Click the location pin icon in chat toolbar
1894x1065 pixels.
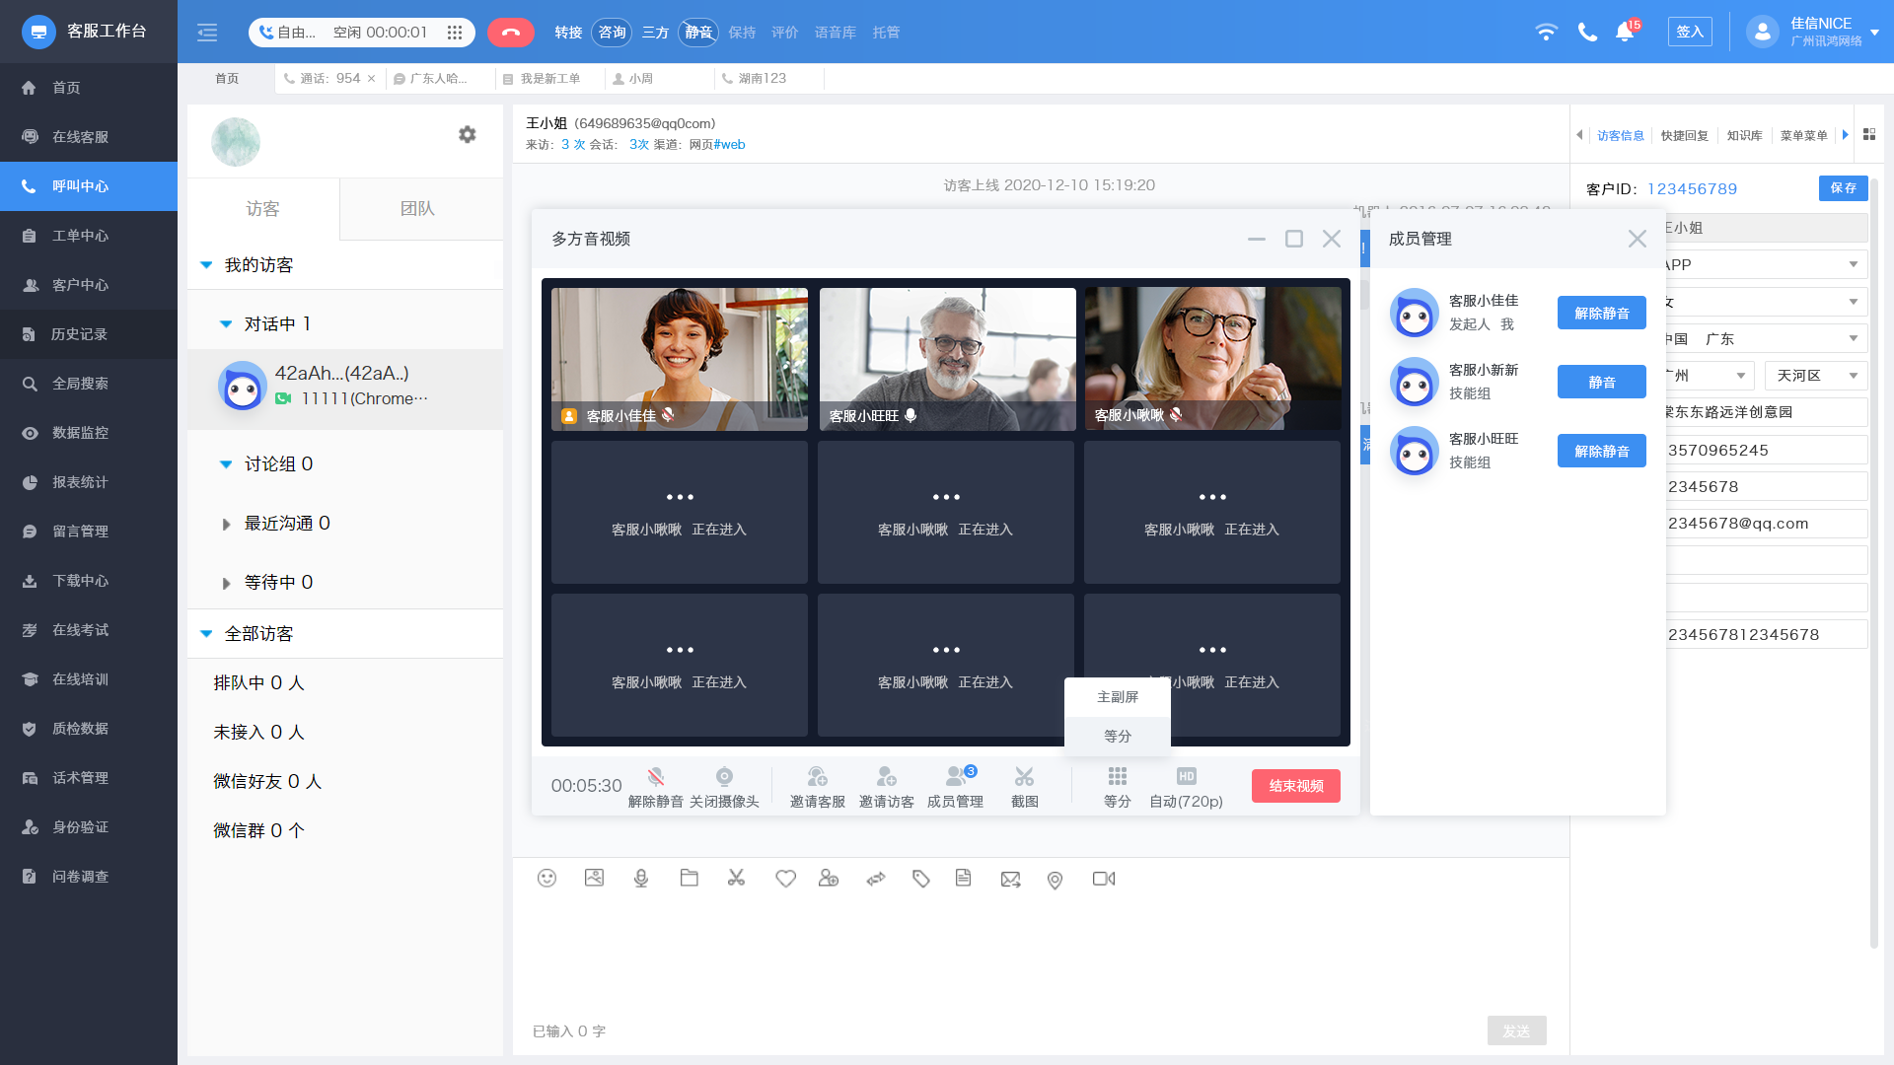(1056, 880)
